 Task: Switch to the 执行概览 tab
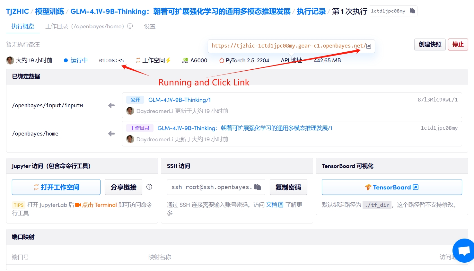[x=23, y=26]
